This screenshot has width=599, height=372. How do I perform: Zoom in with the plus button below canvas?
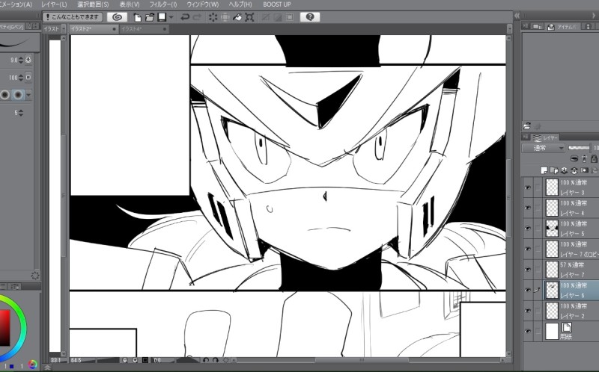click(135, 360)
